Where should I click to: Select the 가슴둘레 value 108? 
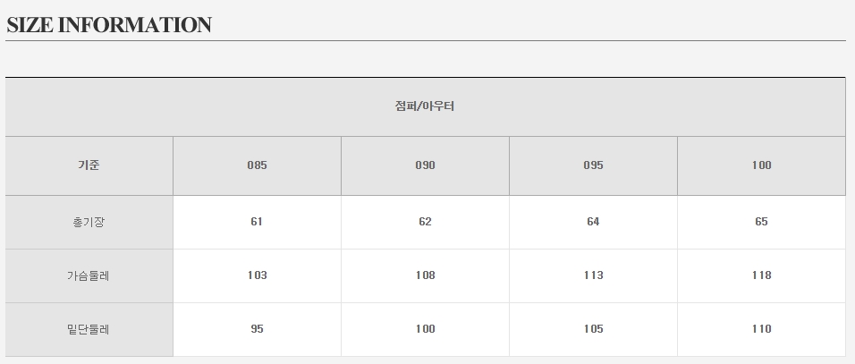[x=425, y=275]
